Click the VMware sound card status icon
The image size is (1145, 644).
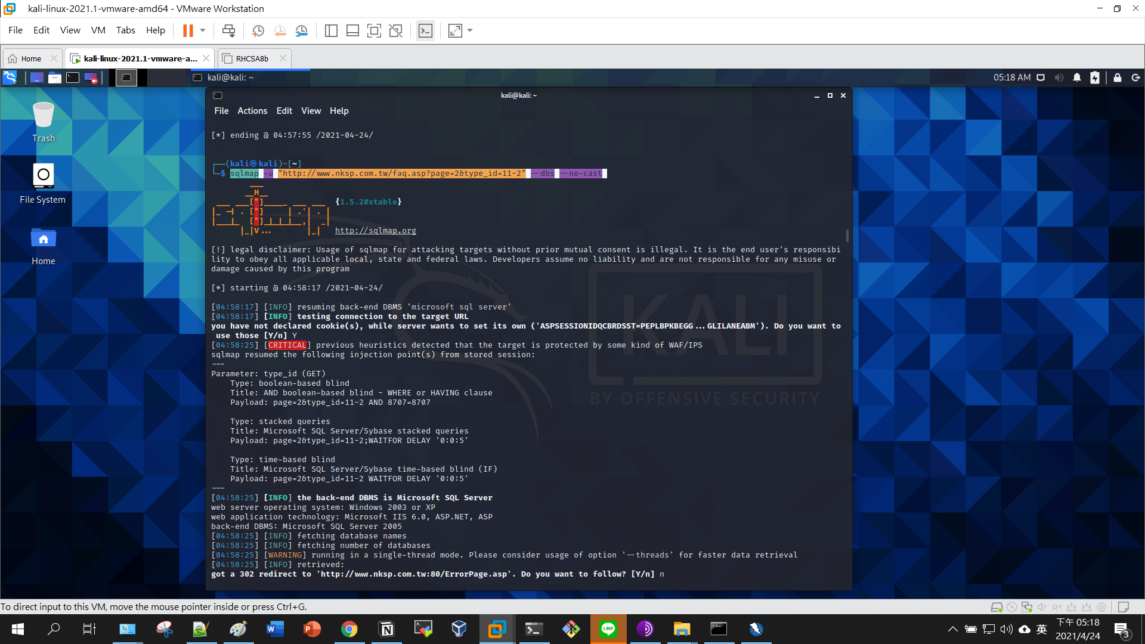pos(1042,607)
